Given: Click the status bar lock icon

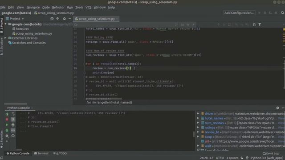Looking at the screenshot, I should tap(242, 158).
